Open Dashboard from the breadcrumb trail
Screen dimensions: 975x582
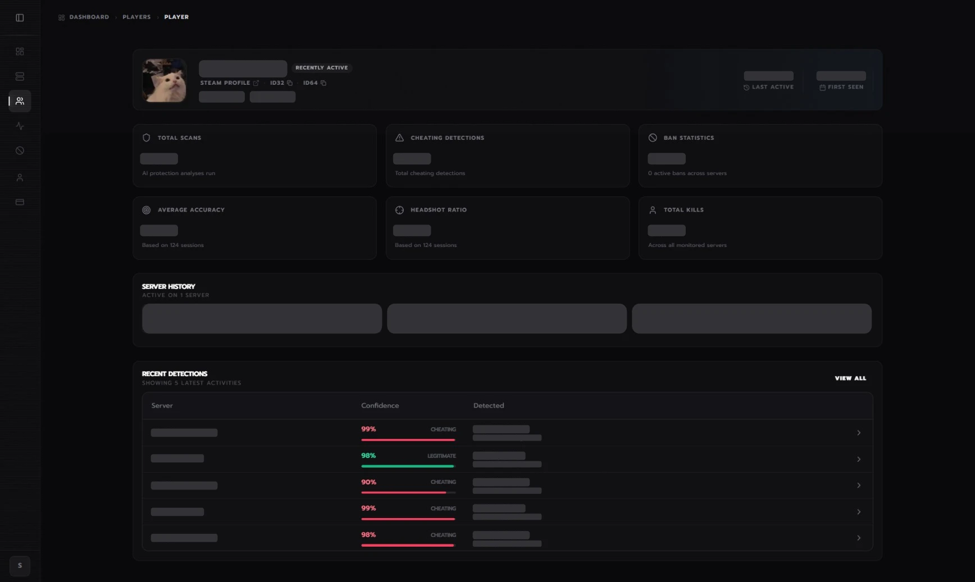pos(88,17)
